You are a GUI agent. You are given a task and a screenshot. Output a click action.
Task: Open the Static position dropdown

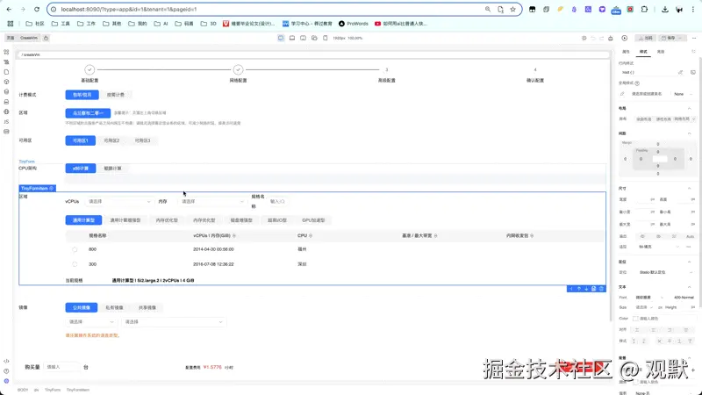[665, 272]
